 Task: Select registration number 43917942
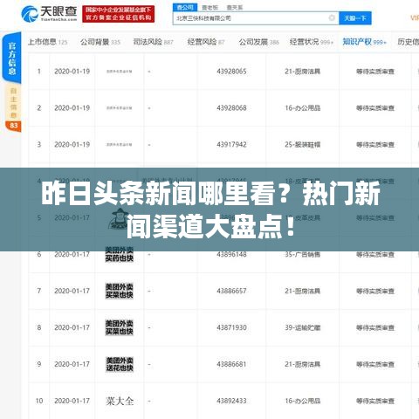click(x=231, y=145)
